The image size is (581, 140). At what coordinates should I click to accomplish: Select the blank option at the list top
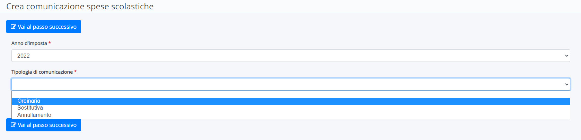click(291, 94)
